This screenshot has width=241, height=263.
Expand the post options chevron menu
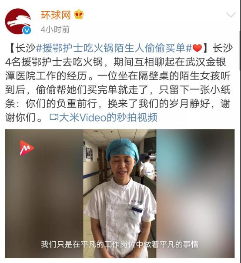[x=231, y=15]
